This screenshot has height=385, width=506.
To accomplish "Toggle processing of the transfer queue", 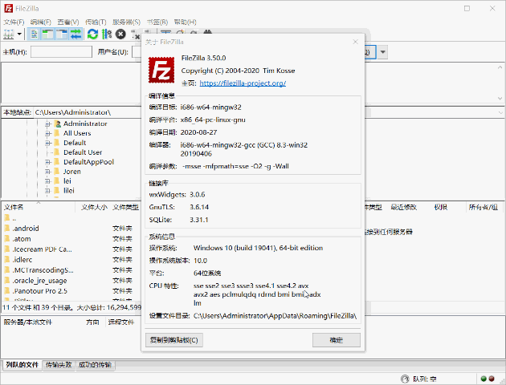I will [x=107, y=34].
